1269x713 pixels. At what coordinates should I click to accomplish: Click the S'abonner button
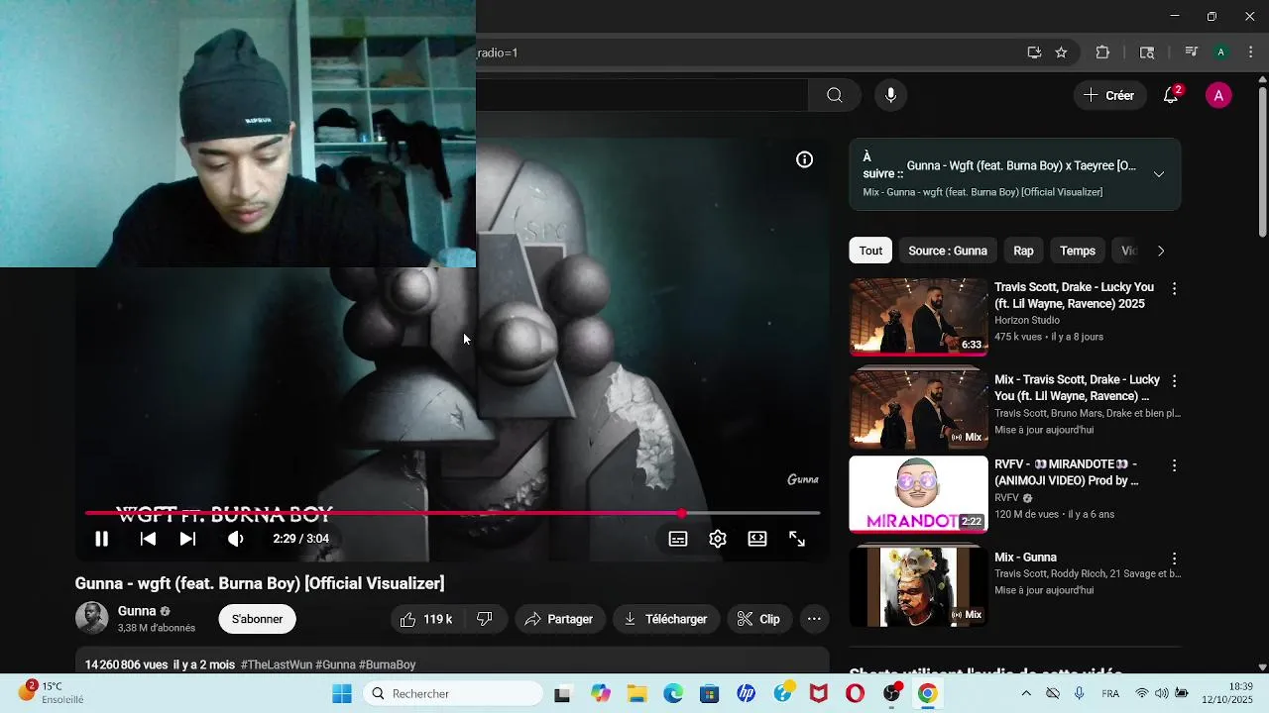pyautogui.click(x=257, y=619)
